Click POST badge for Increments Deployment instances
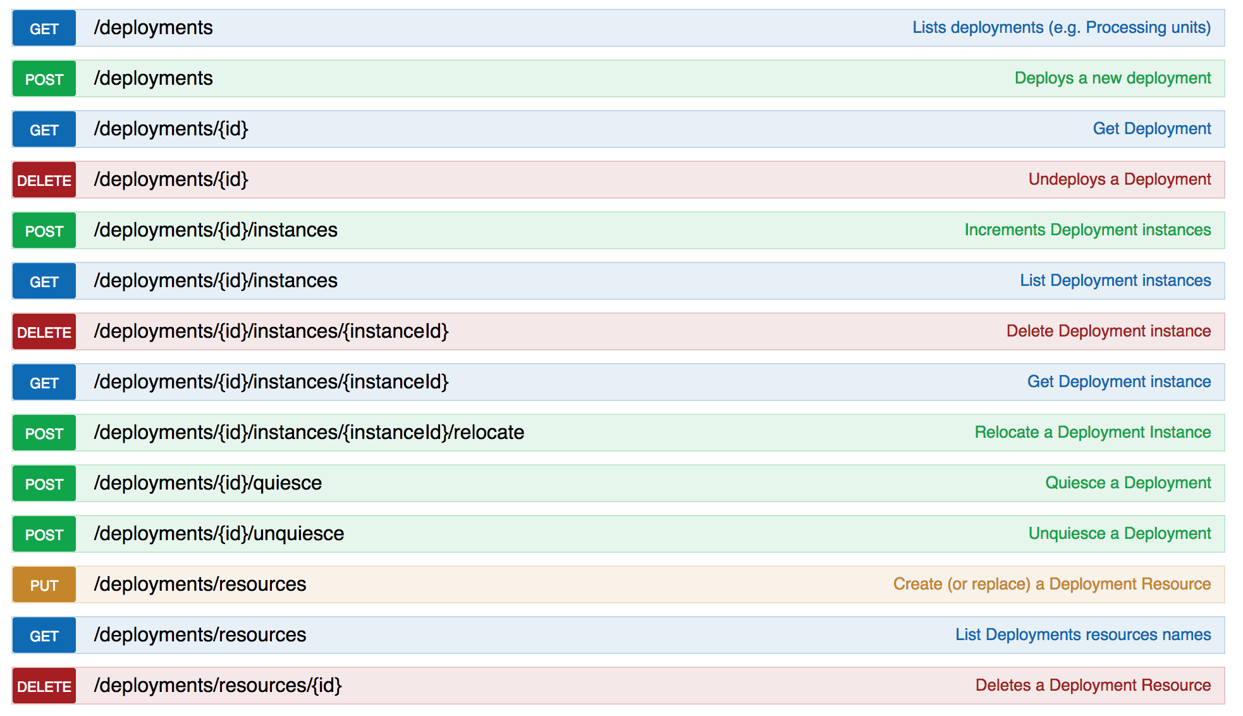The width and height of the screenshot is (1243, 716). click(44, 230)
